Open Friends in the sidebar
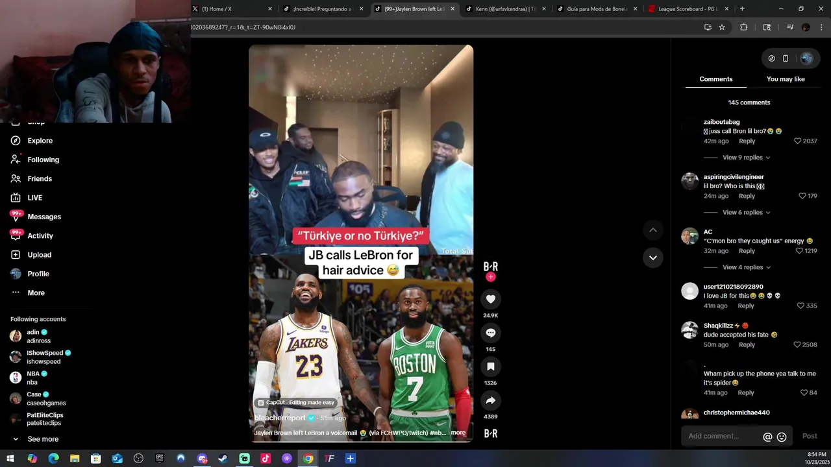 [x=31, y=178]
